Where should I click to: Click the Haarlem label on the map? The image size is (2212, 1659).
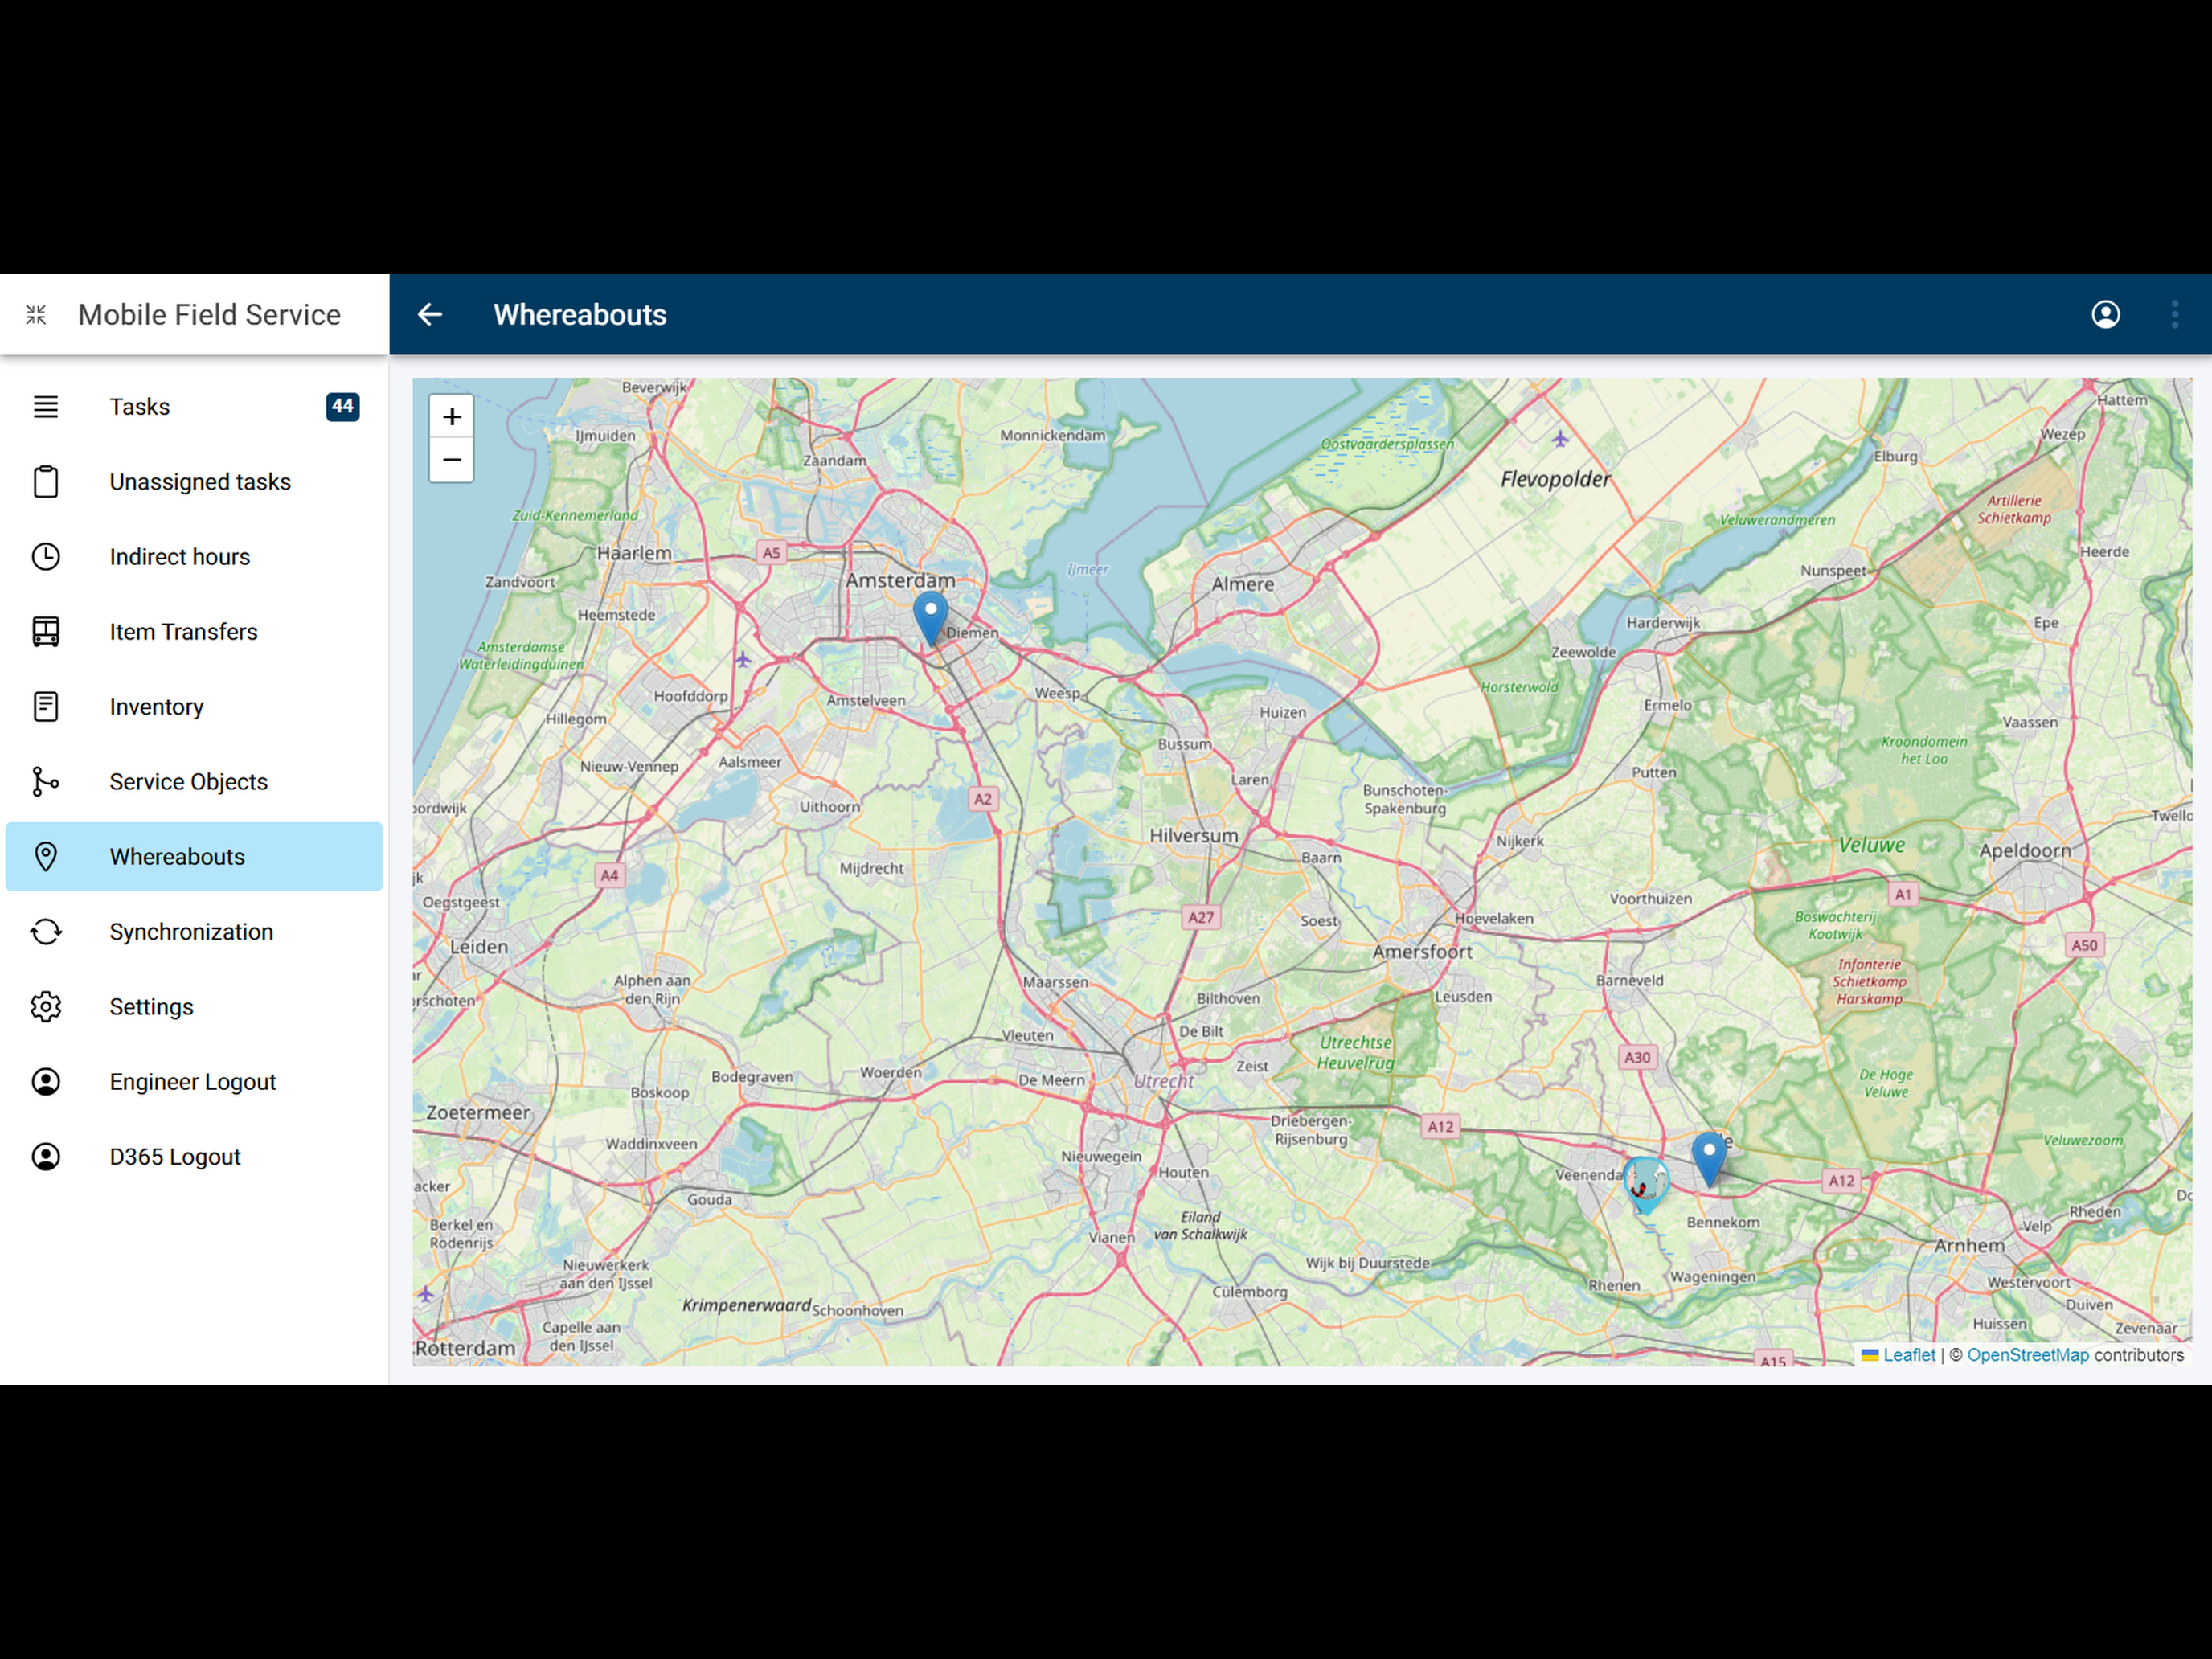point(634,553)
